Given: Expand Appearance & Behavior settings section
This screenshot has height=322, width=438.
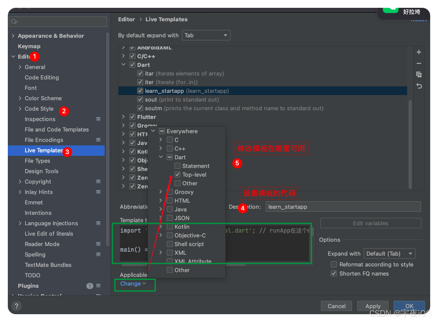Looking at the screenshot, I should (13, 36).
